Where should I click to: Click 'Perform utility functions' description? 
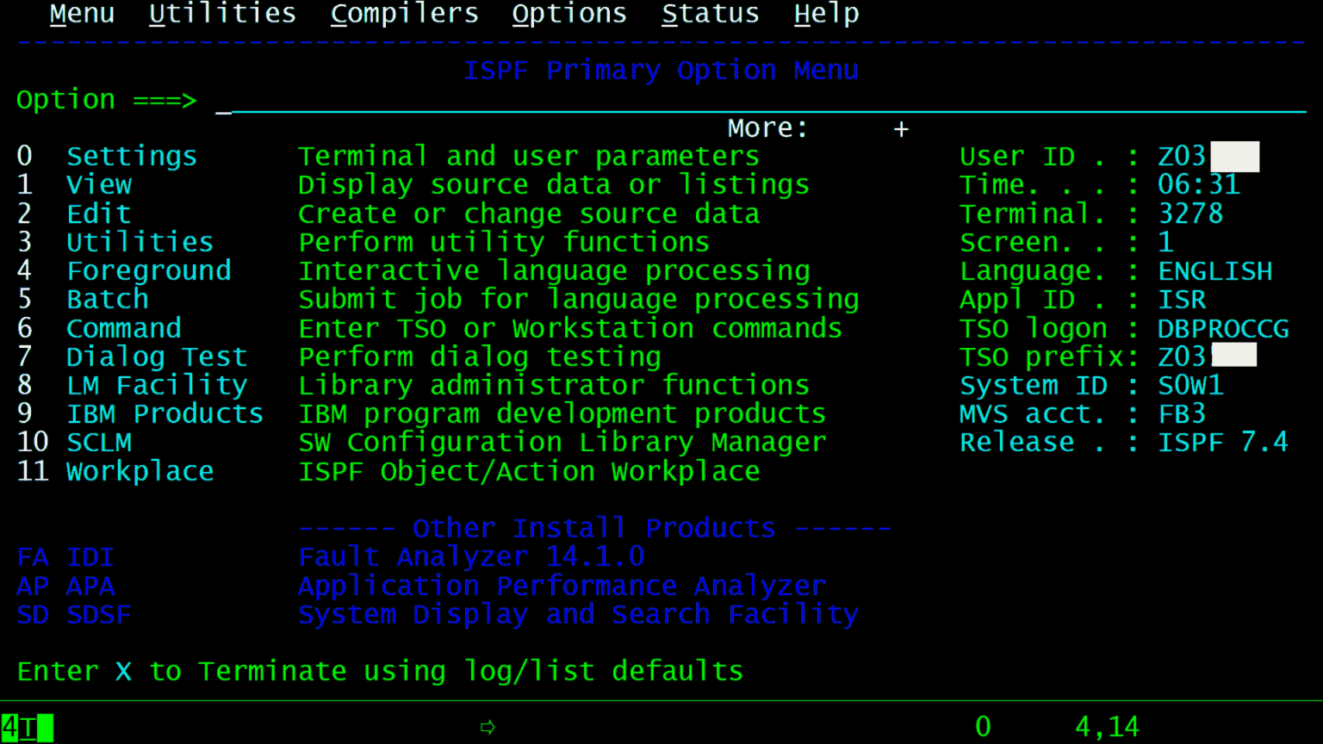click(504, 242)
